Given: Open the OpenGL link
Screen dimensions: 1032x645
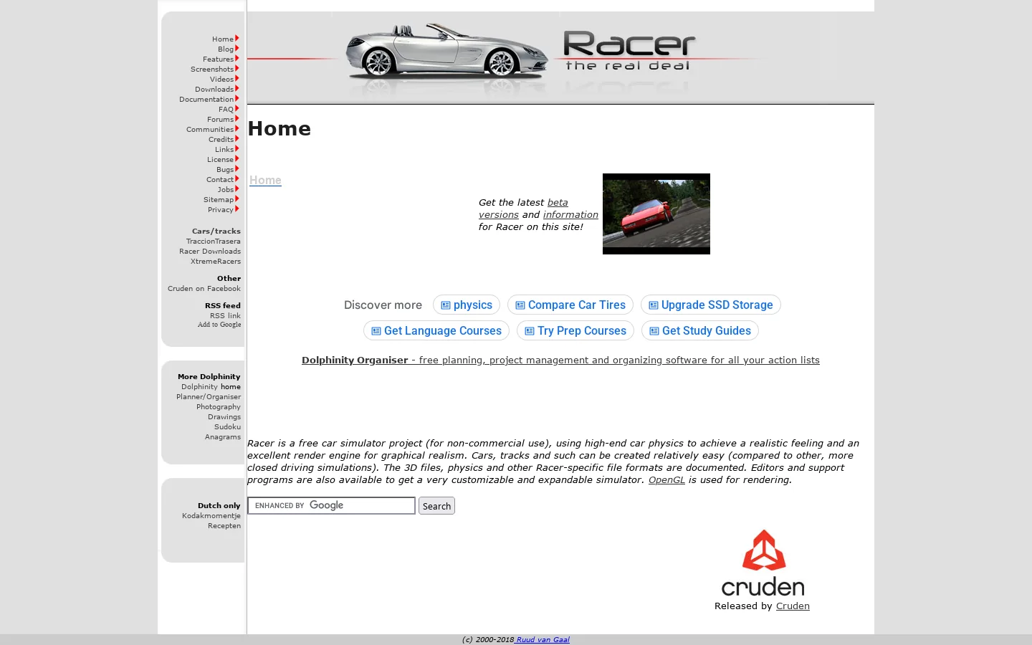Looking at the screenshot, I should 666,480.
